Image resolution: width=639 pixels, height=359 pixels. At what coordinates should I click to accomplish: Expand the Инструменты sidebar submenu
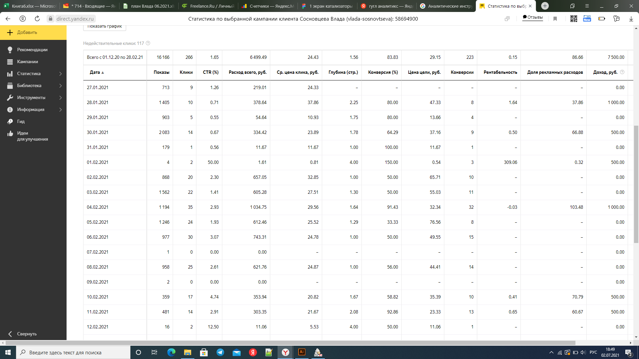(61, 98)
